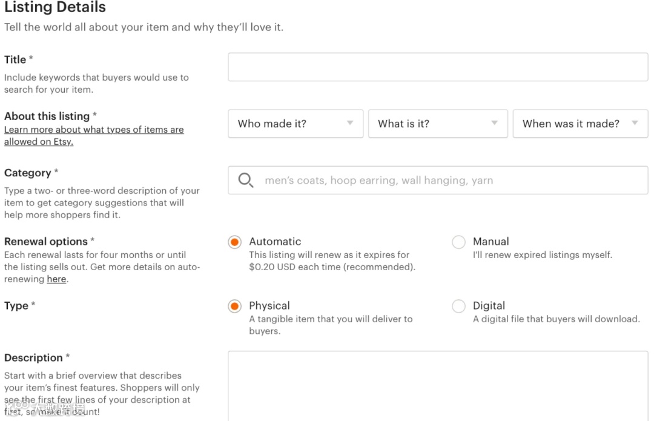Select Physical item type

(x=234, y=307)
